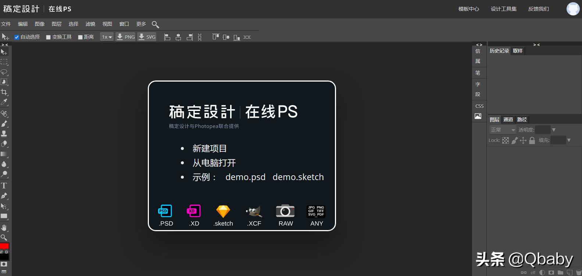582x276 pixels.
Task: Select the Crop tool
Action: [x=4, y=92]
